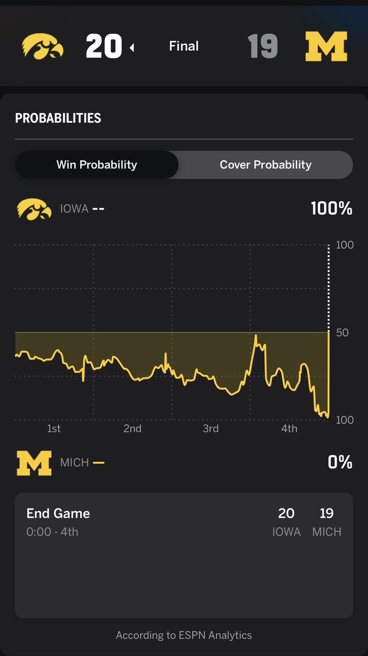The height and width of the screenshot is (656, 368).
Task: Tap the Iowa logo above the probability chart
Action: click(34, 209)
